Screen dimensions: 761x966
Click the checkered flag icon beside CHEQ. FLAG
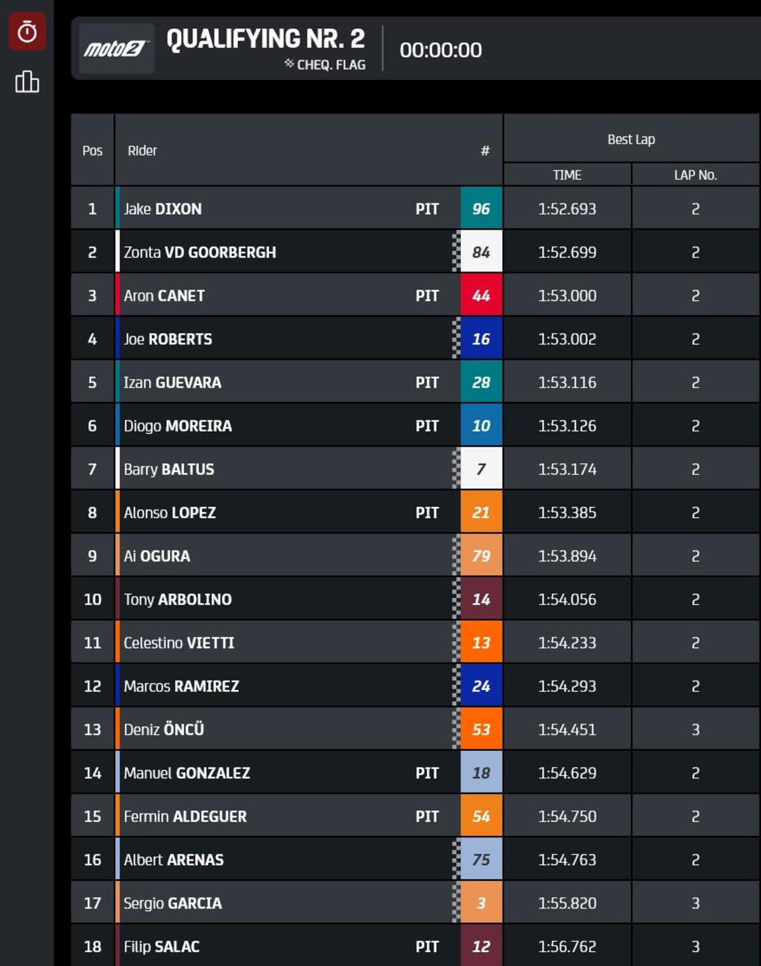289,63
